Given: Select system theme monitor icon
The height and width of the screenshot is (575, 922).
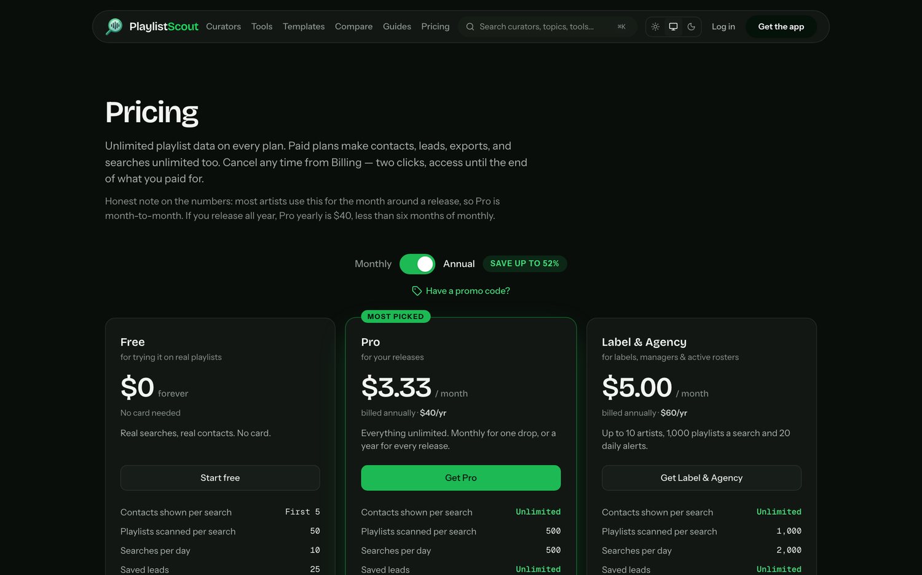Looking at the screenshot, I should click(x=674, y=26).
